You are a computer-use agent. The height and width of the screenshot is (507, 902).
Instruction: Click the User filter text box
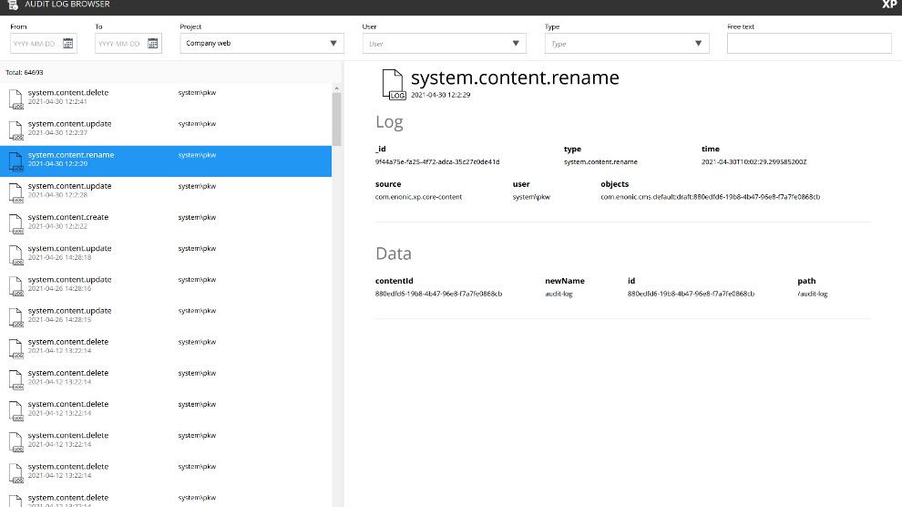[x=444, y=44]
